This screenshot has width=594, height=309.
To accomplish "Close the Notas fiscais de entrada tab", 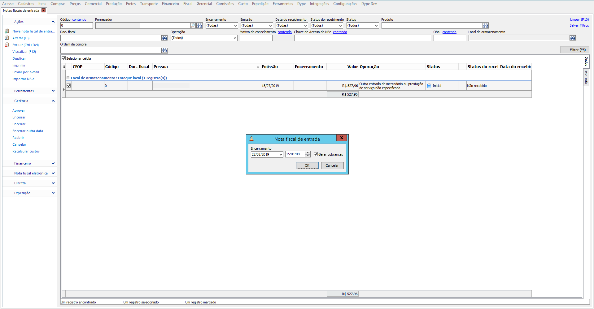I will [x=44, y=11].
